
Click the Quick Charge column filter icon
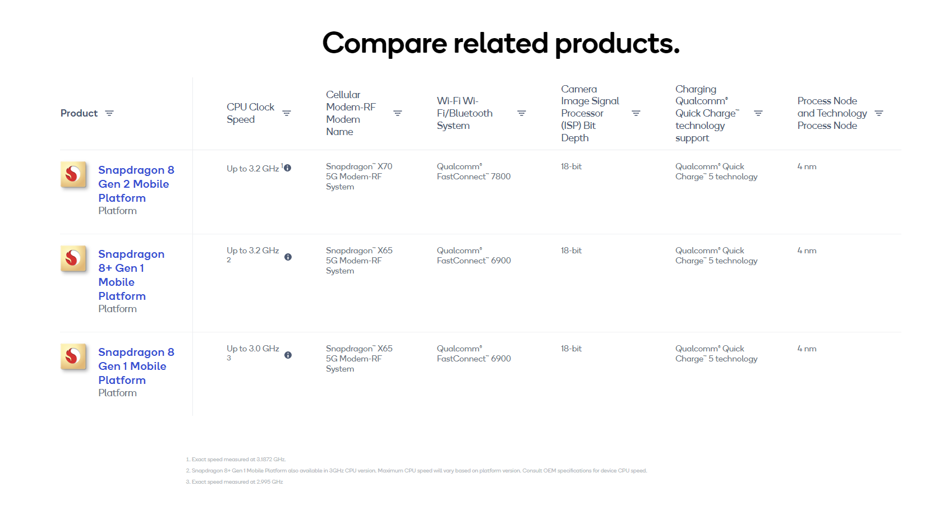[x=758, y=113]
